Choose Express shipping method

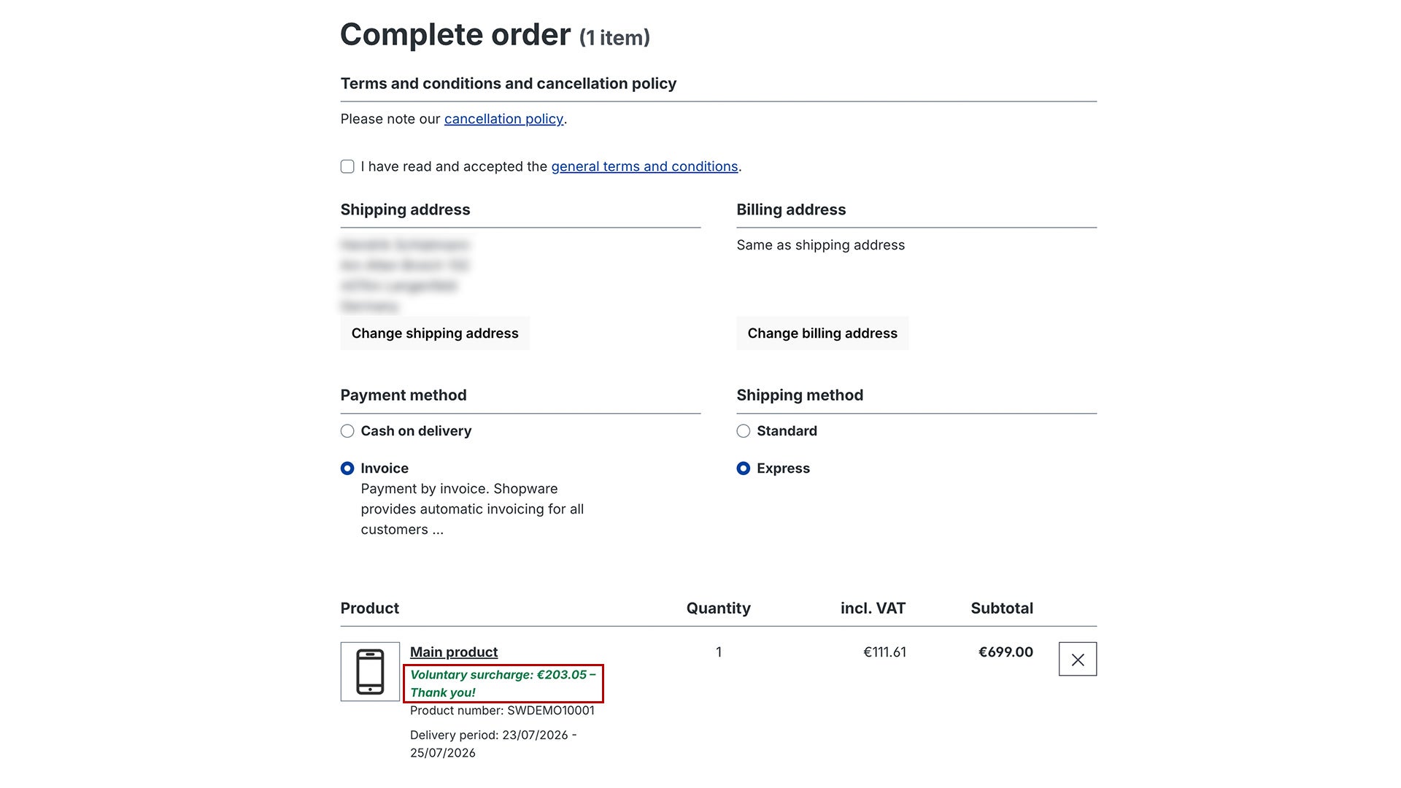tap(743, 468)
